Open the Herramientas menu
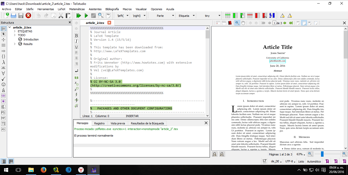The width and height of the screenshot is (348, 175). coord(46,9)
